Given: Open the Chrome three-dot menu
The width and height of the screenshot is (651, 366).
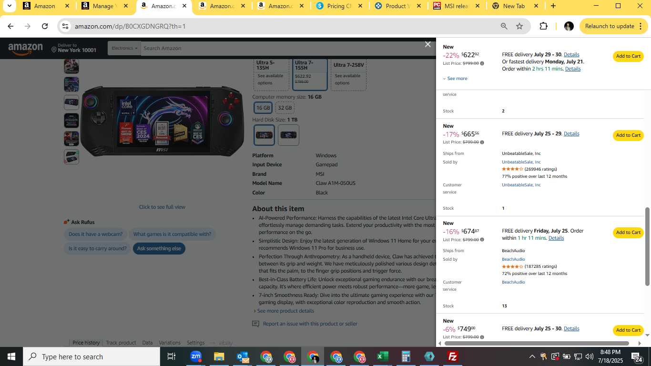Looking at the screenshot, I should click(641, 26).
